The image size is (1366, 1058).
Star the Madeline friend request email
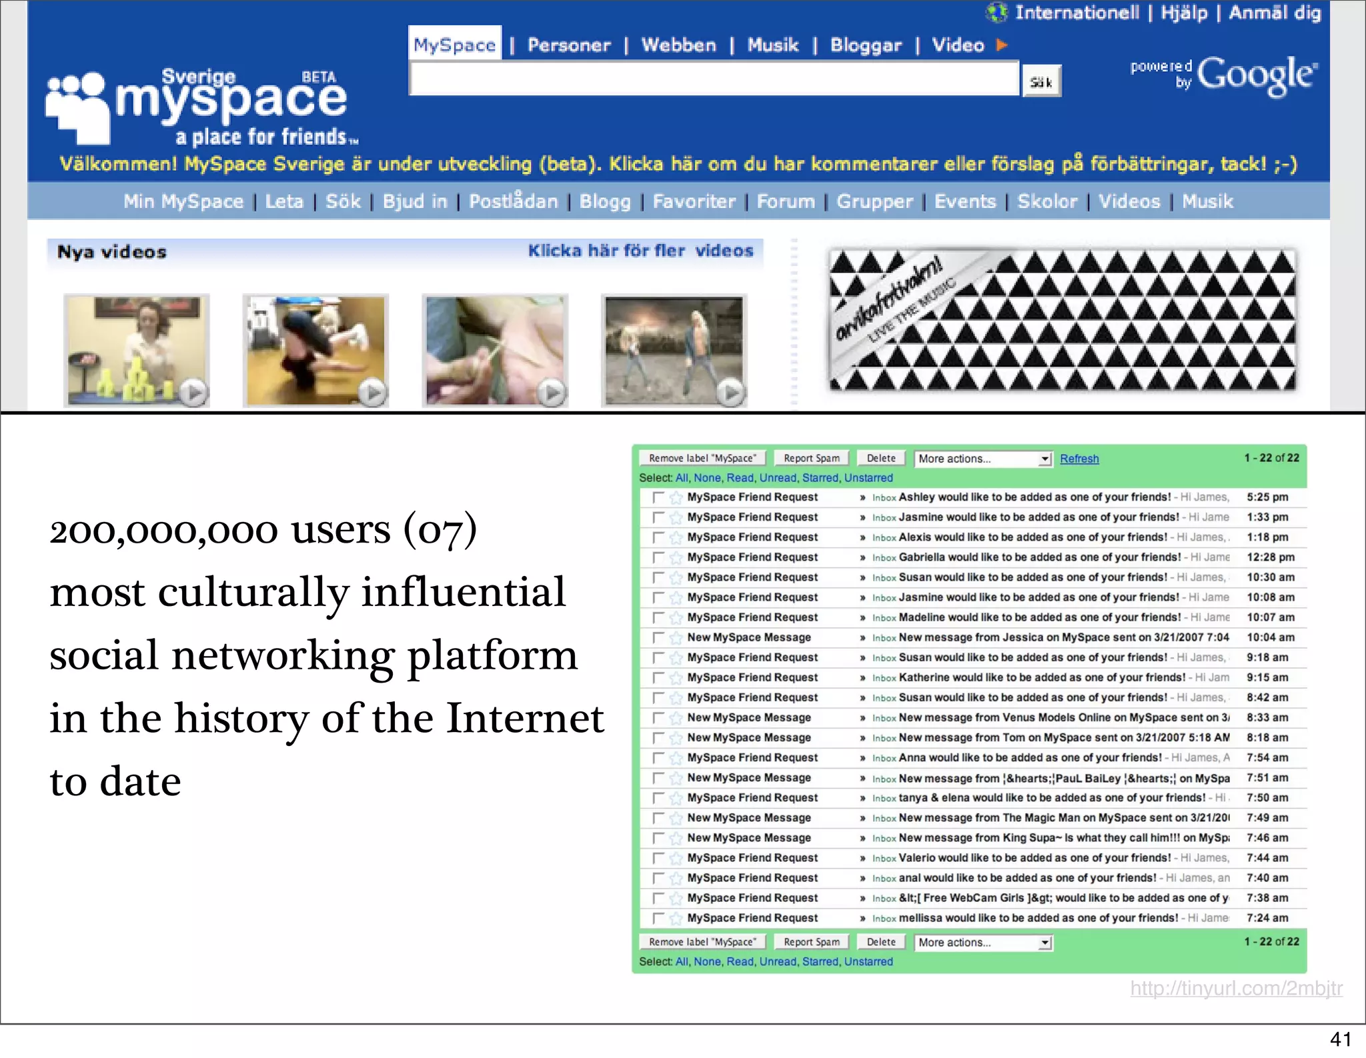click(x=676, y=617)
